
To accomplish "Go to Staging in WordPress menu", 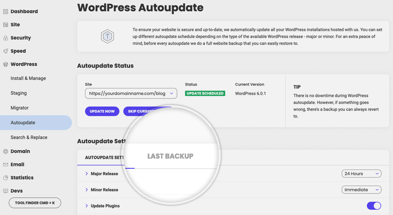I will pos(19,93).
